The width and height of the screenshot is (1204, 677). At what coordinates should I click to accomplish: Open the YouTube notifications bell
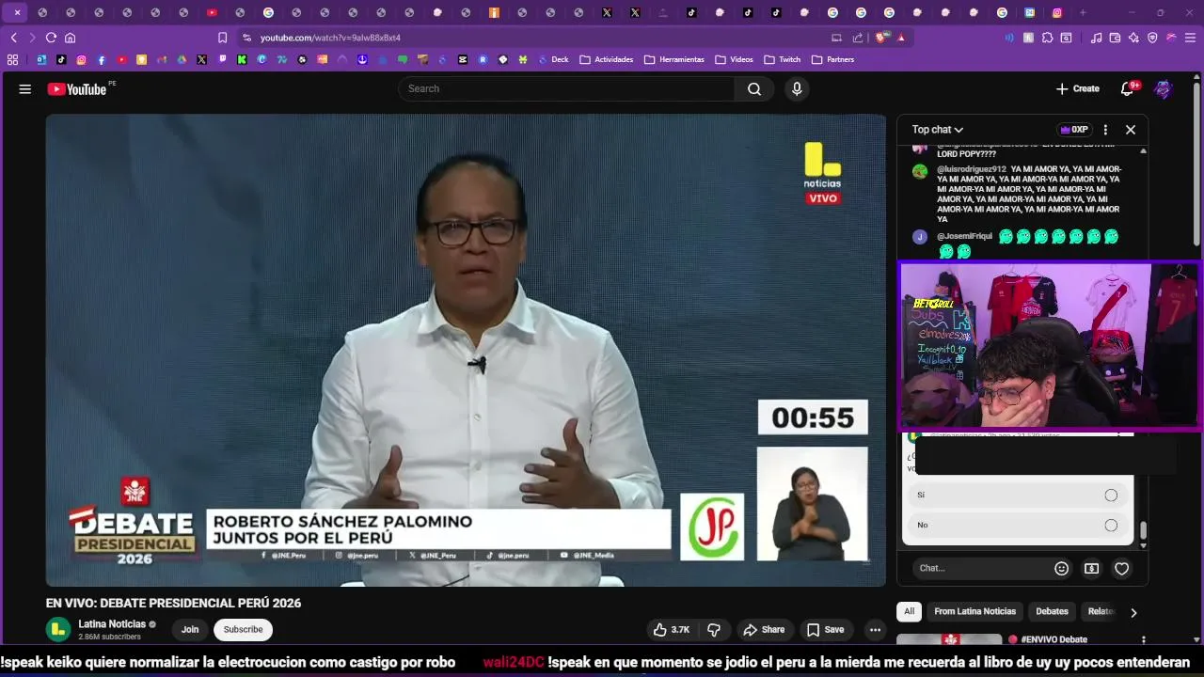pyautogui.click(x=1128, y=88)
